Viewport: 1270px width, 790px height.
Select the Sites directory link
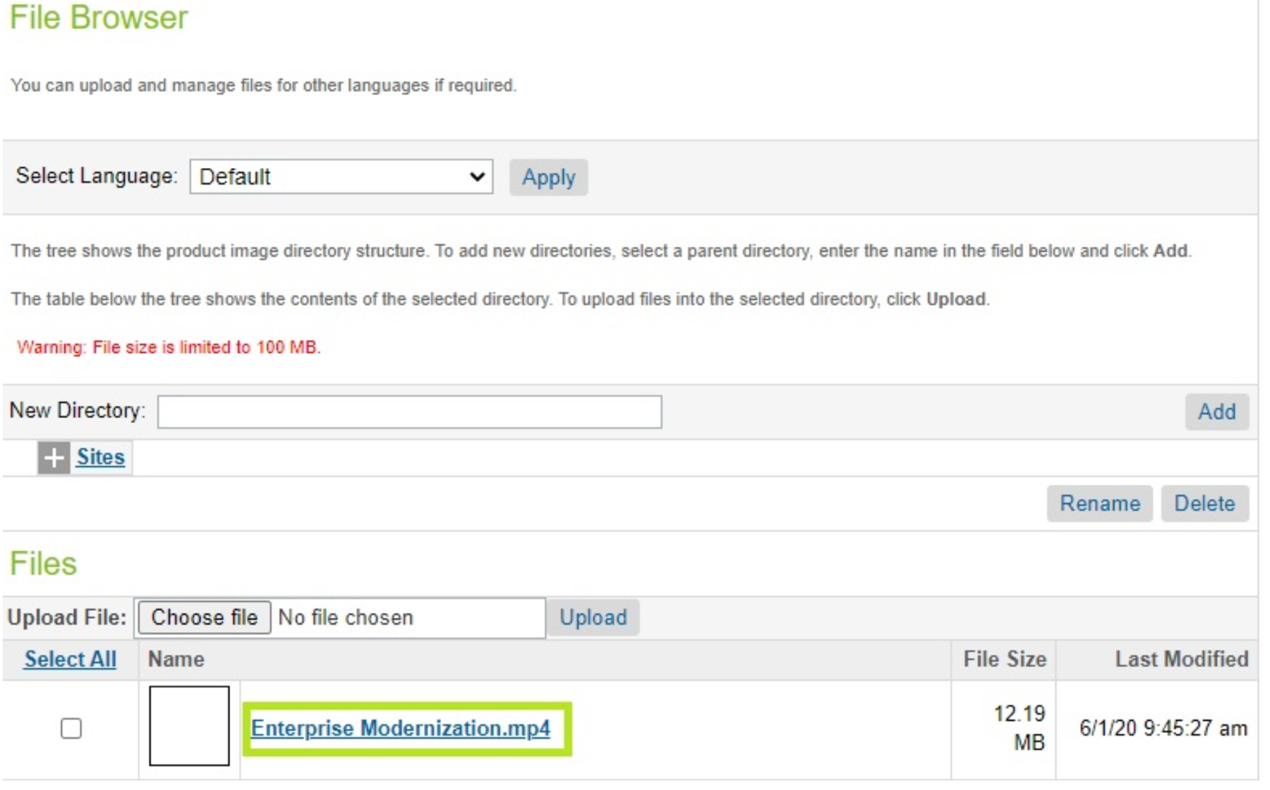[x=100, y=457]
